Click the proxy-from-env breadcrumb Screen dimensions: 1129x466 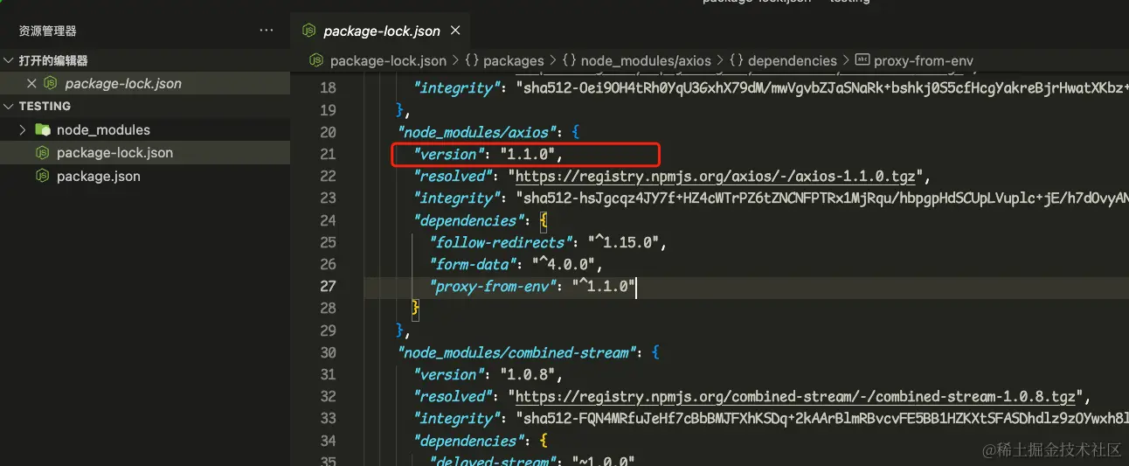point(924,60)
